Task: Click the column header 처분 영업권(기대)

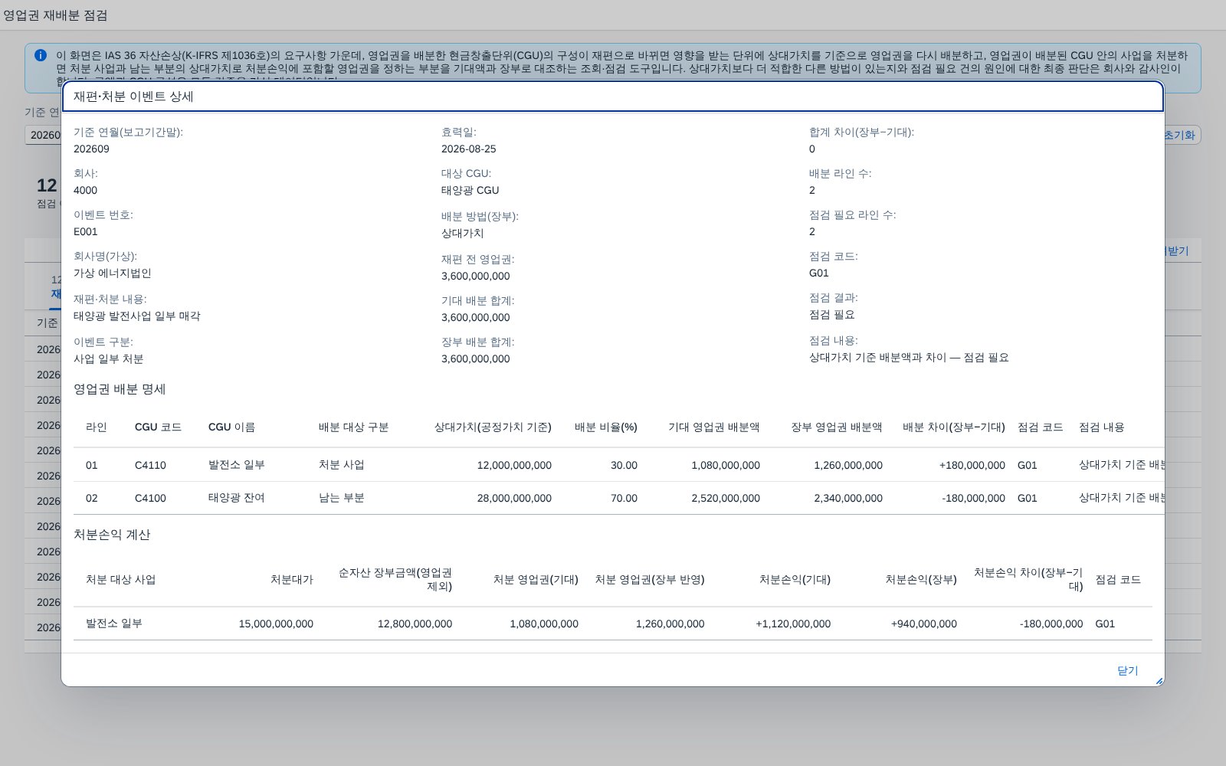Action: [536, 579]
